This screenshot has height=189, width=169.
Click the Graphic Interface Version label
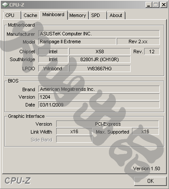(44, 124)
